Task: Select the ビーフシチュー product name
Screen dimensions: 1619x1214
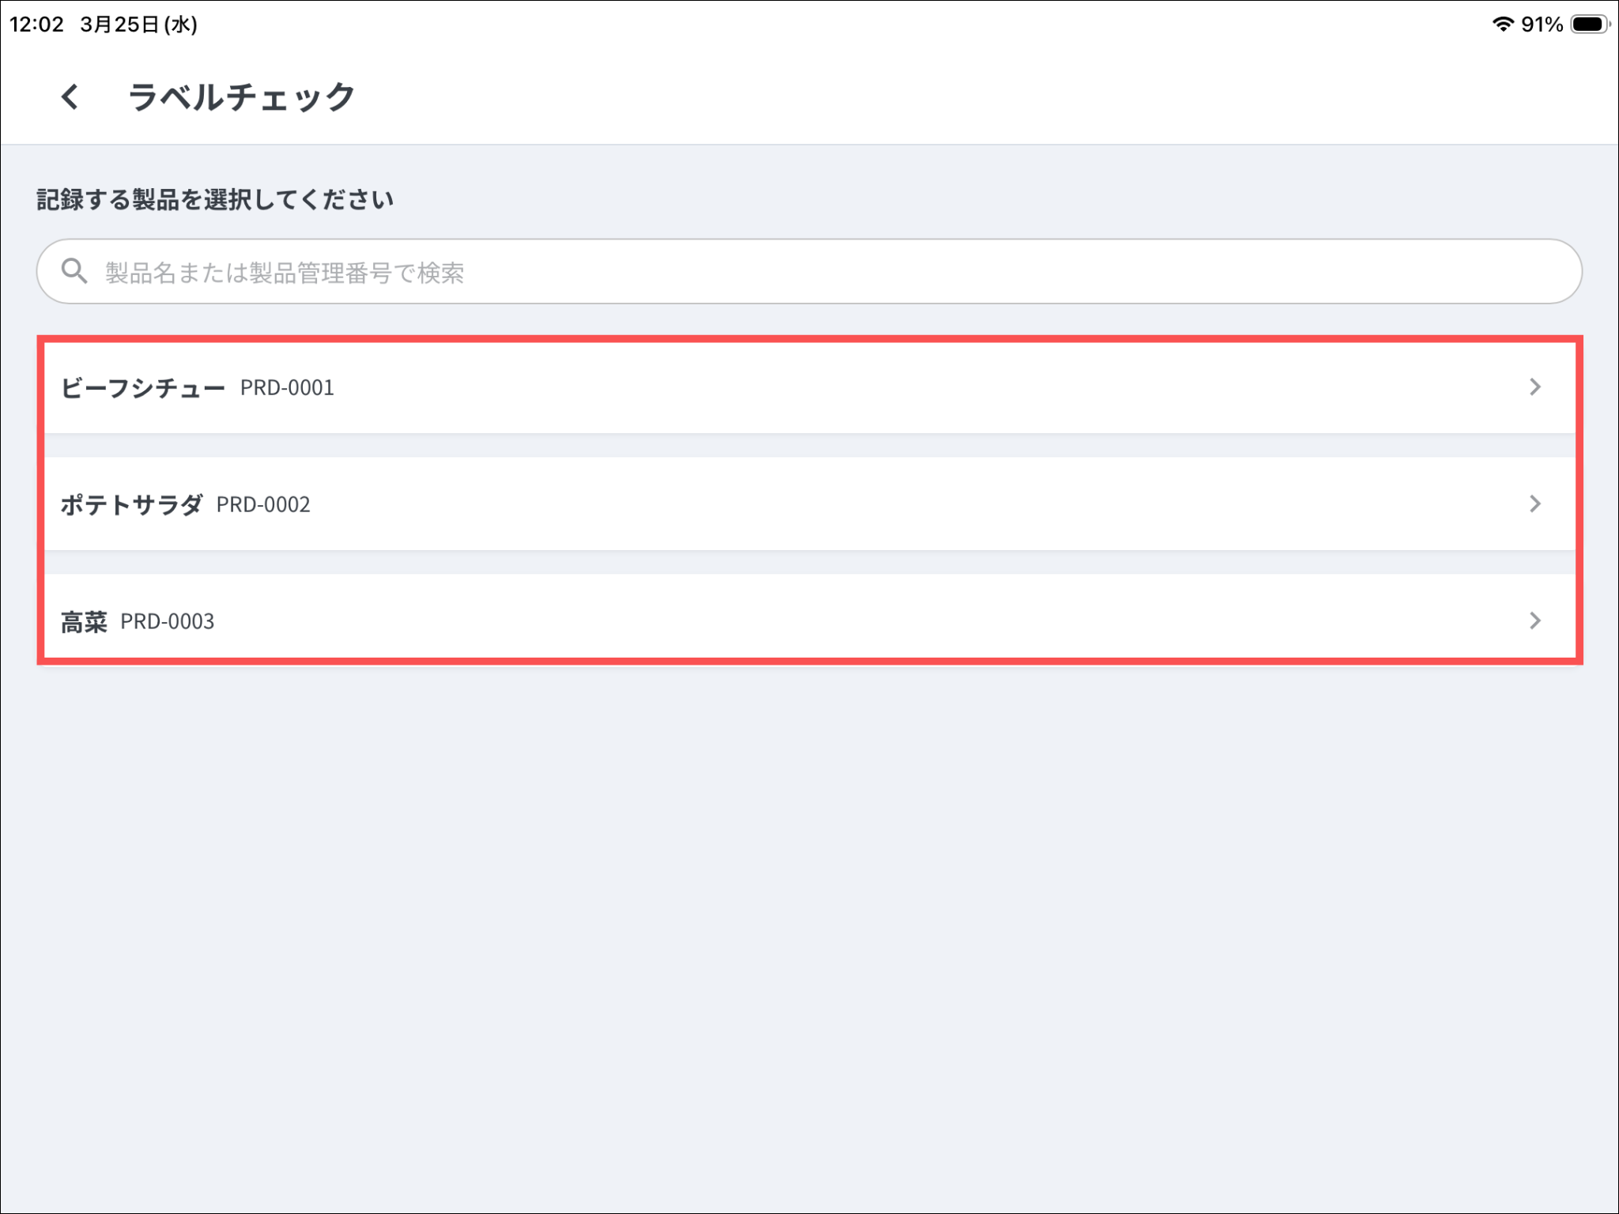Action: [143, 388]
